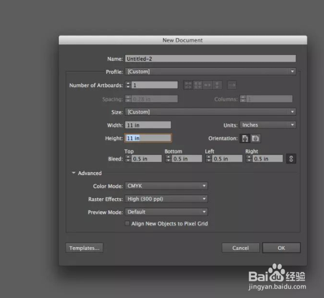Select the Grid by Column arrangement icon

pos(198,85)
